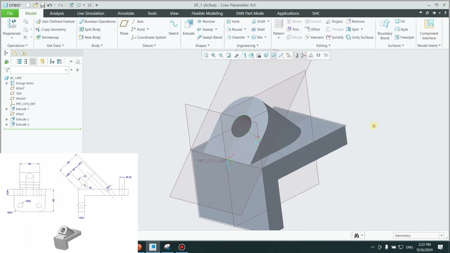Open model tree filter settings icon
Viewport: 450px width, 253px height.
pos(52,61)
